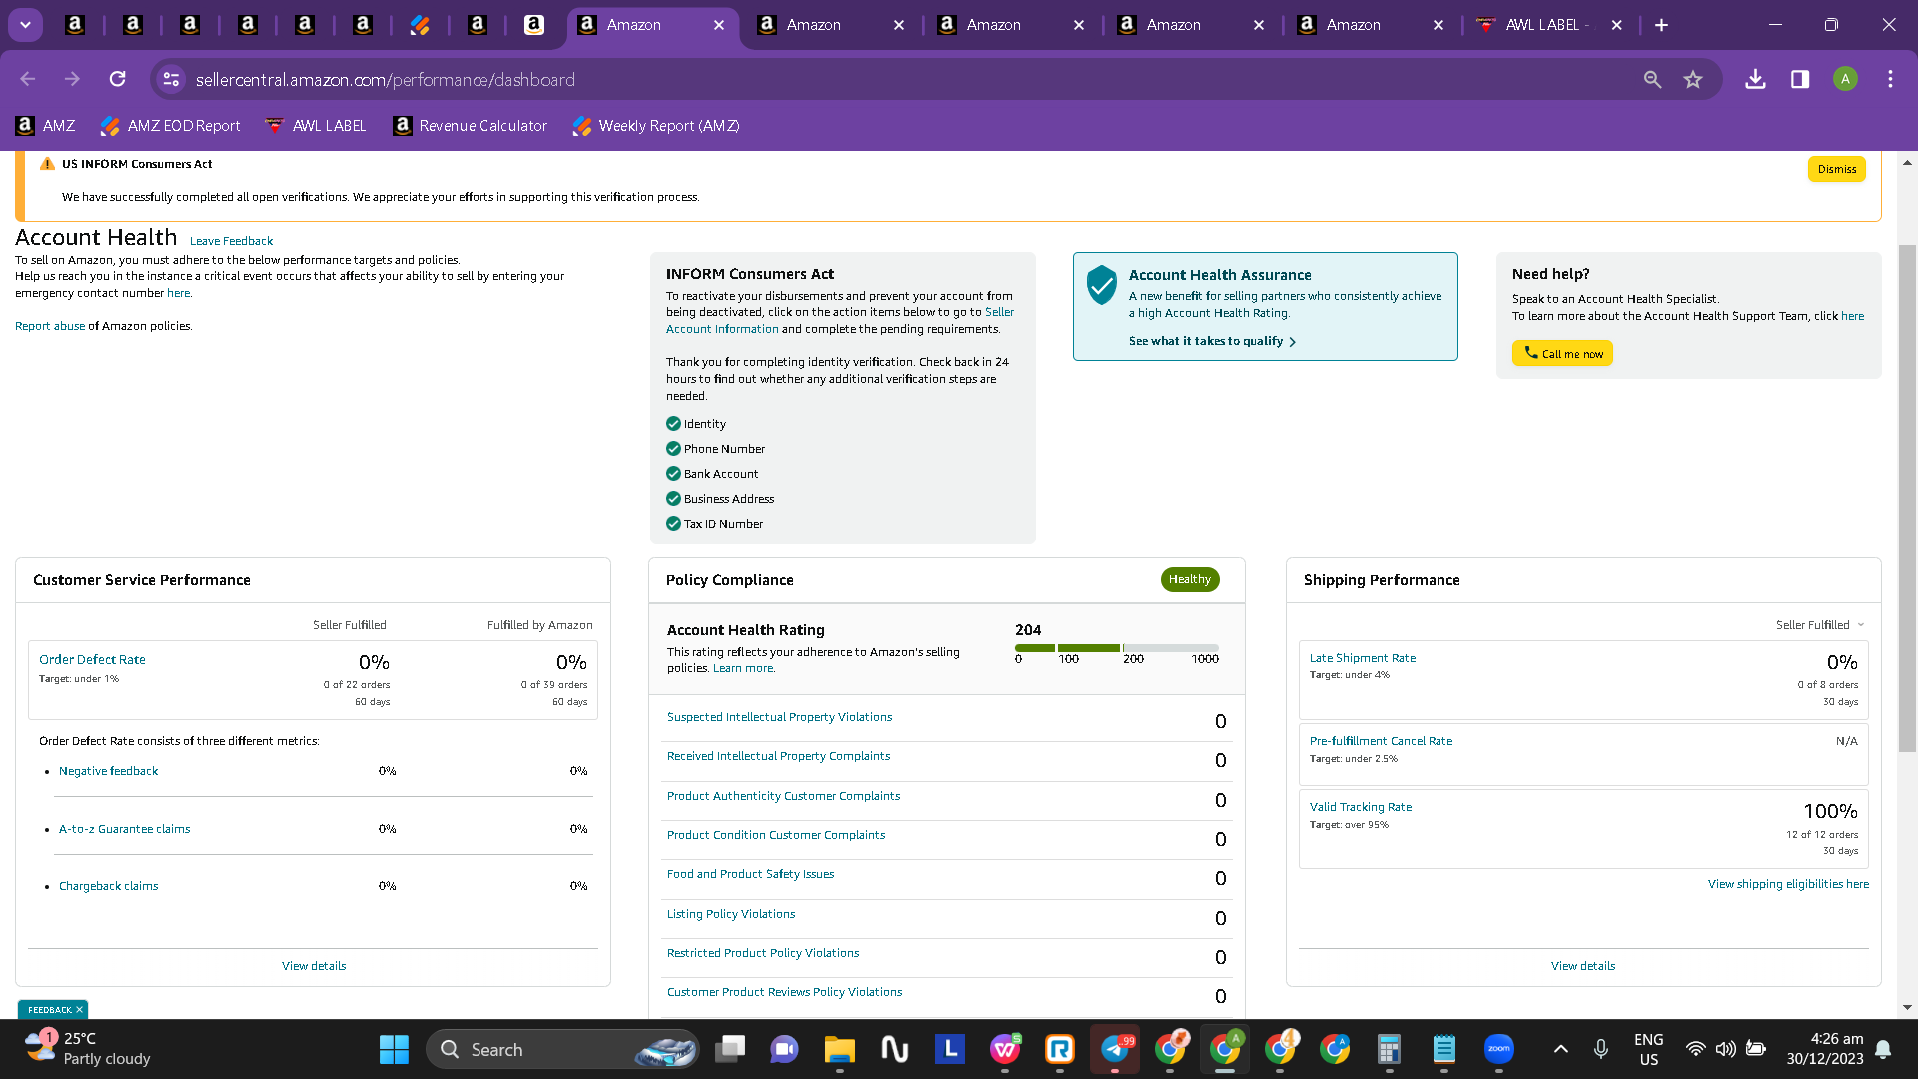
Task: Open the Valid Tracking Rate link
Action: point(1361,807)
